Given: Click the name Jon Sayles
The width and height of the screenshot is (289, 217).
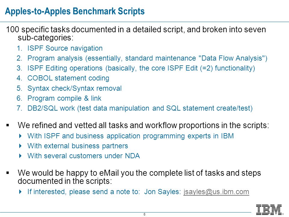Looking at the screenshot, I should 161,192.
